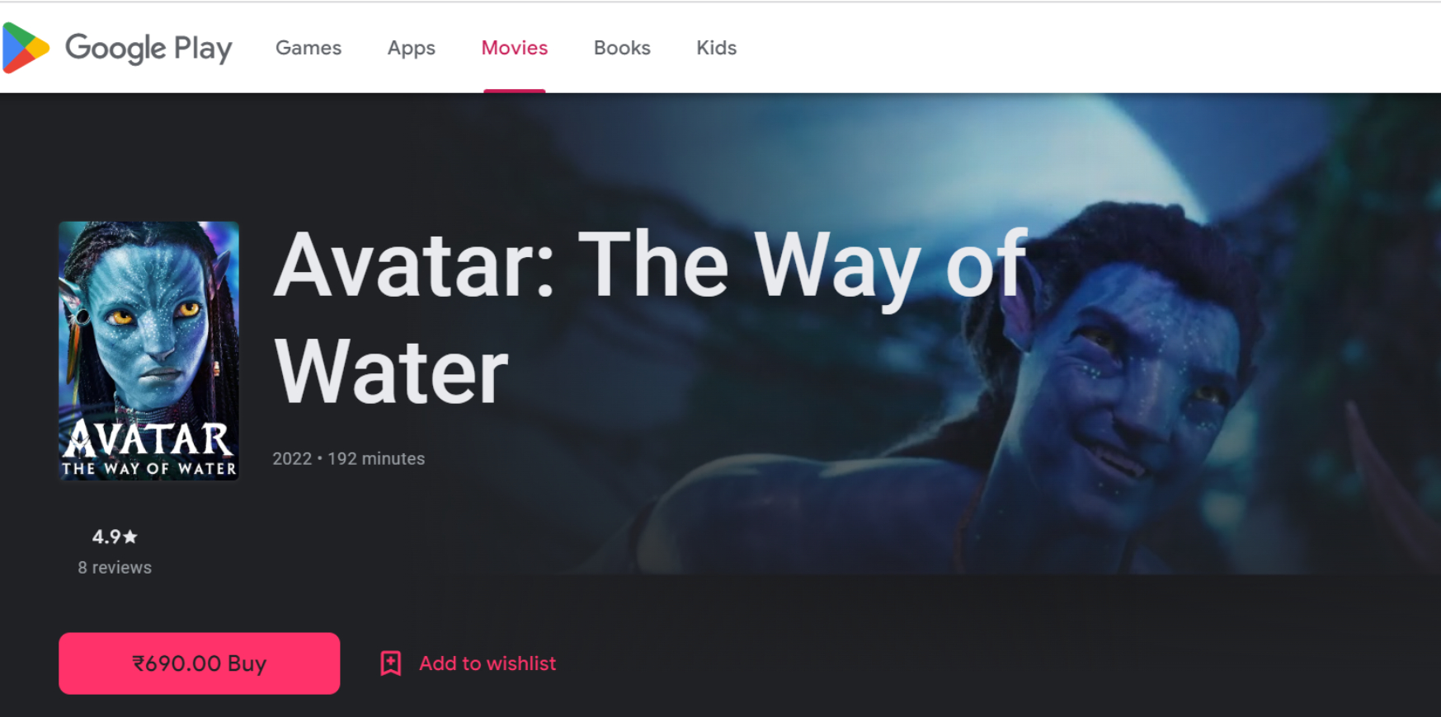The image size is (1441, 717).
Task: Buy the movie for ₹690.00
Action: click(x=200, y=663)
